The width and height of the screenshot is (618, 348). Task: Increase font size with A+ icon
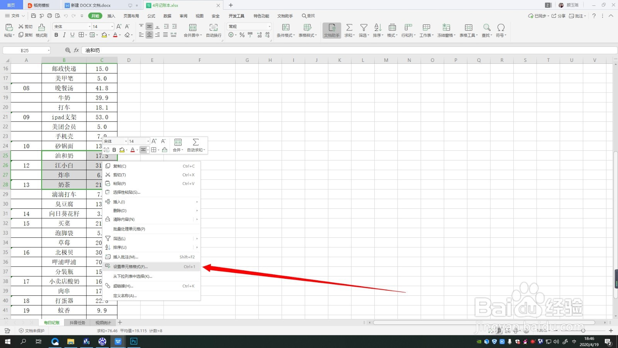pyautogui.click(x=119, y=26)
